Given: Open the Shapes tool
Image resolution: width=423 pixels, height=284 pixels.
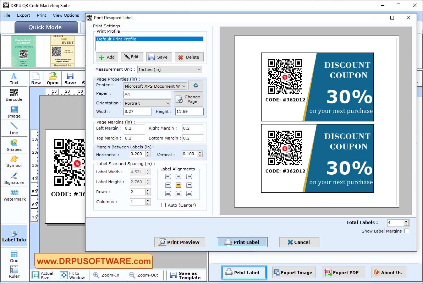Looking at the screenshot, I should tap(14, 145).
